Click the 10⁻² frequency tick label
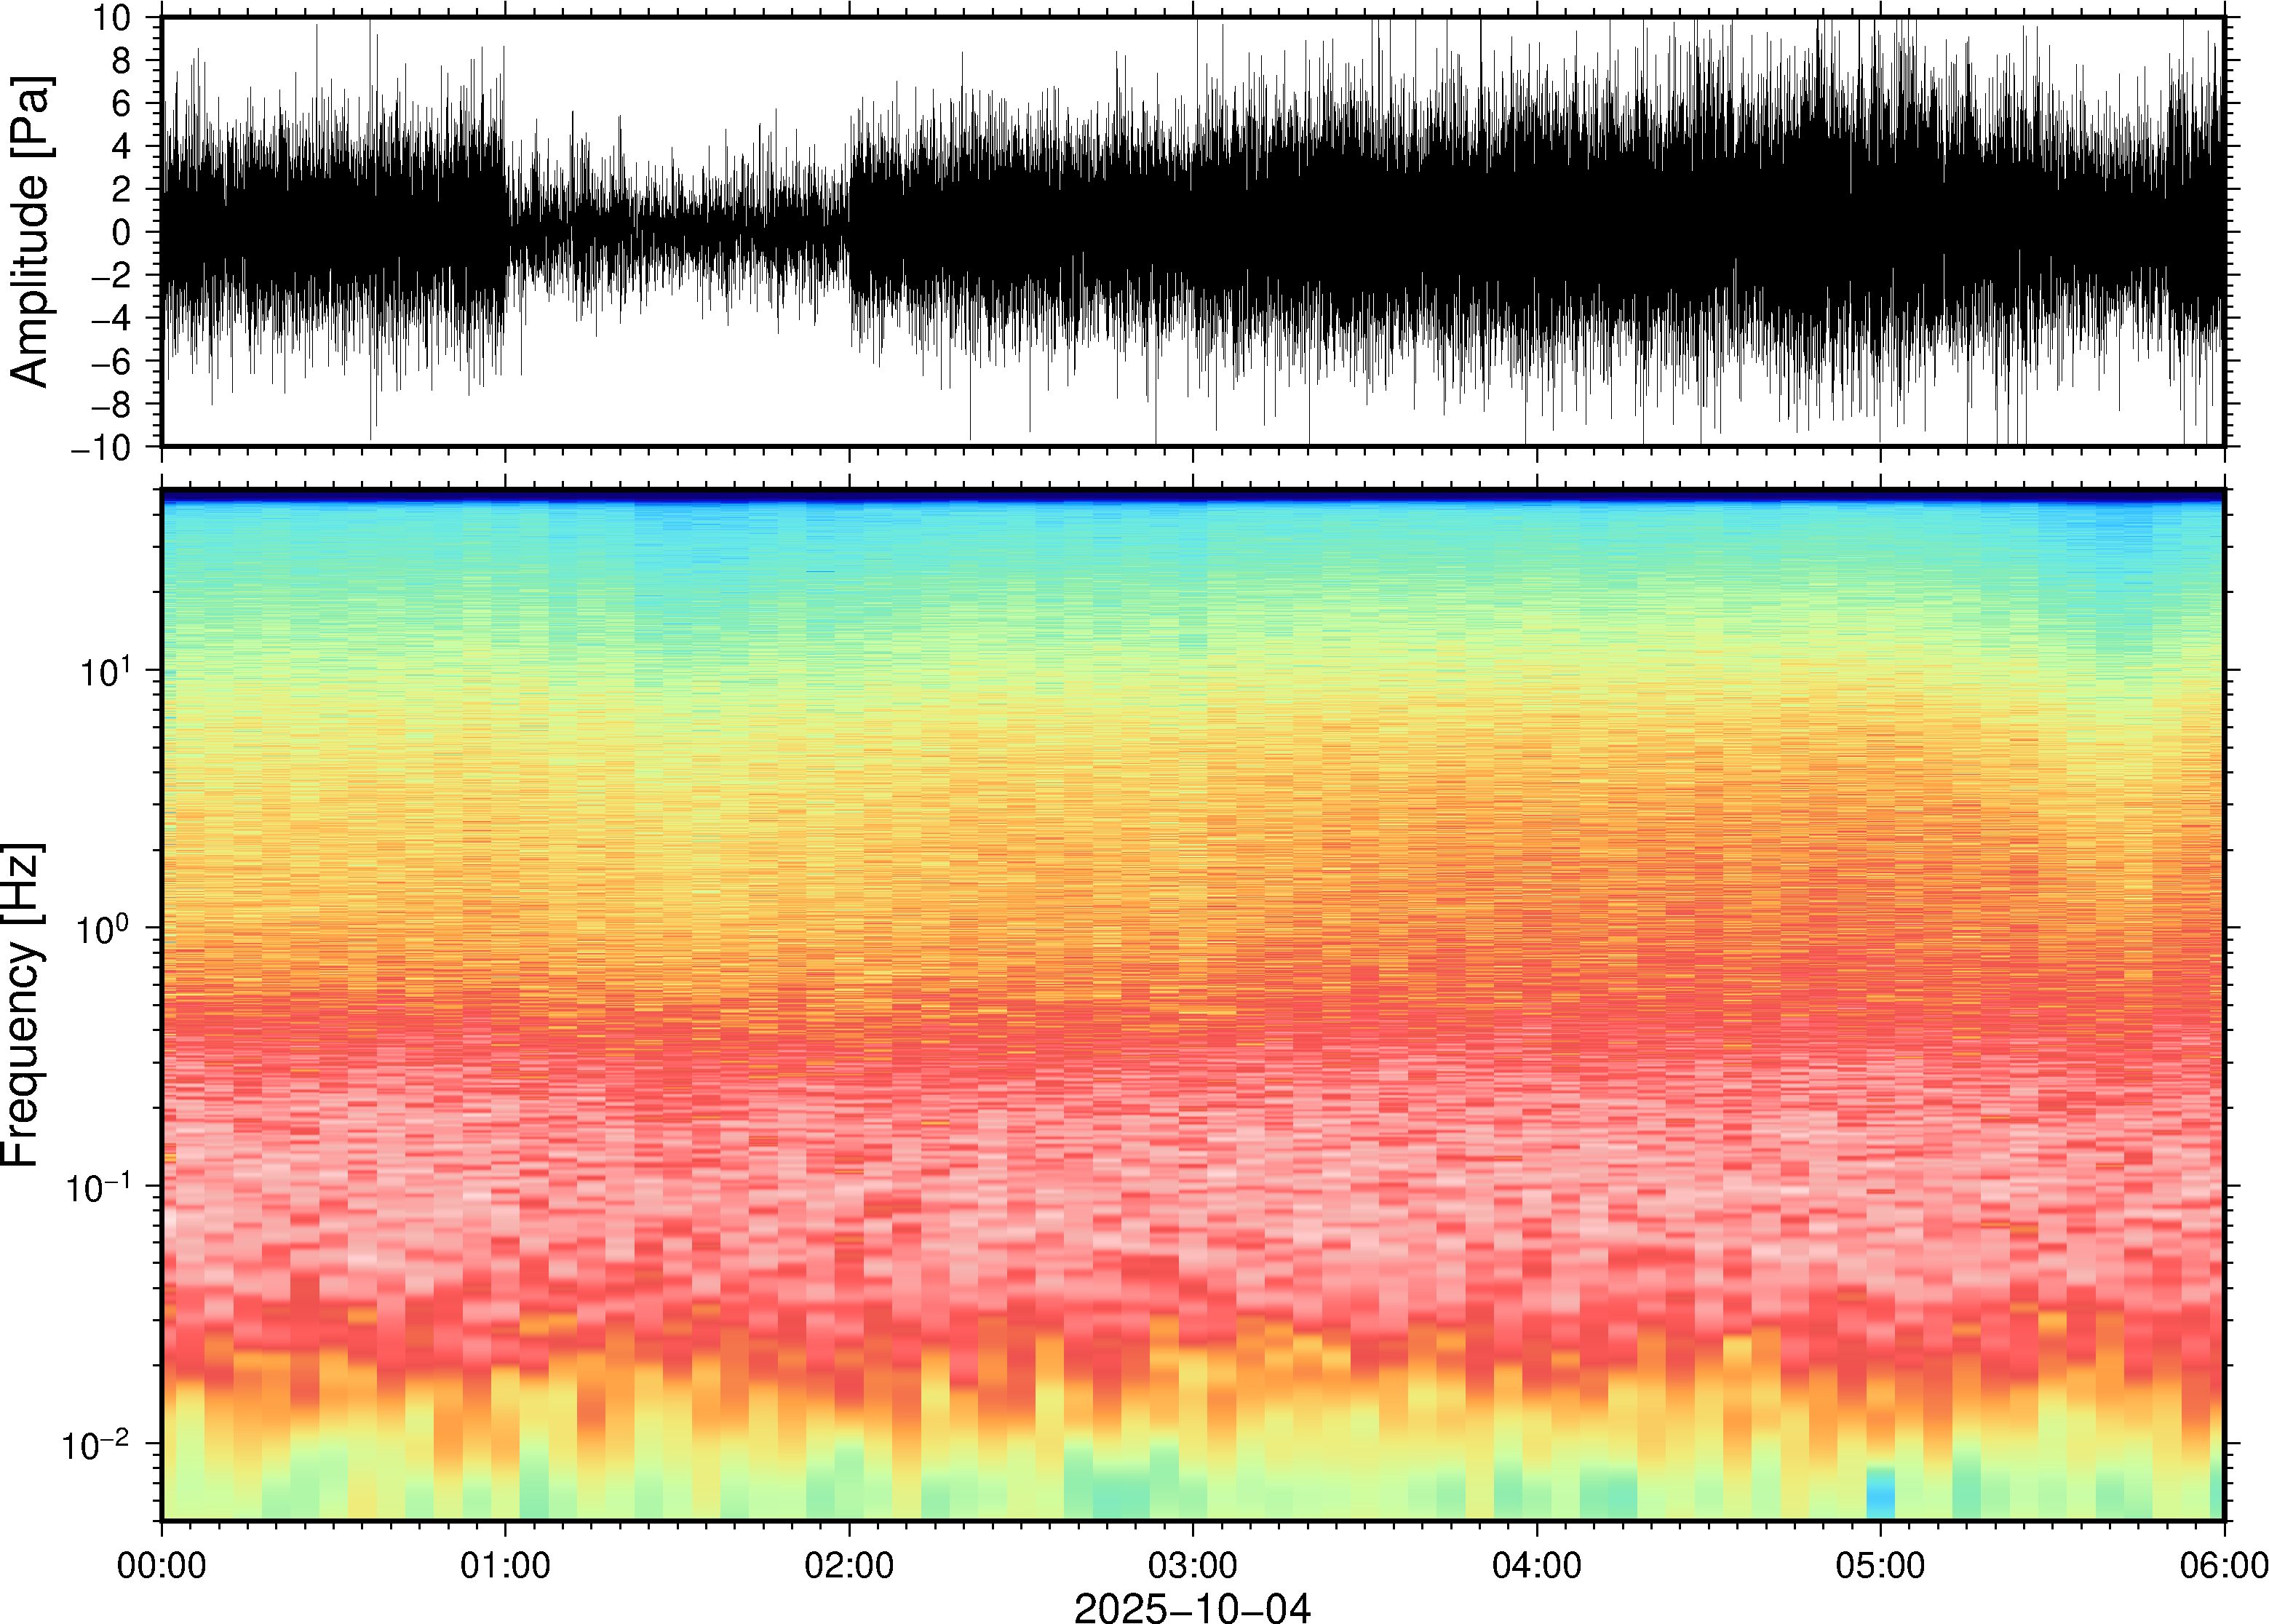 coord(96,1445)
